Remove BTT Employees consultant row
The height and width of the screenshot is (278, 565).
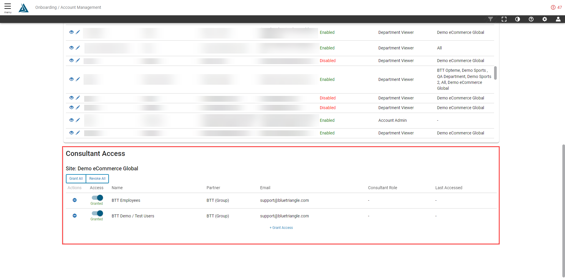[75, 200]
